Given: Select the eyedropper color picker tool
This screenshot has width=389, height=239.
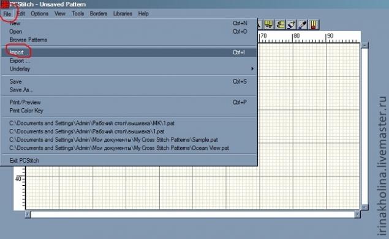Looking at the screenshot, I should tap(303, 24).
